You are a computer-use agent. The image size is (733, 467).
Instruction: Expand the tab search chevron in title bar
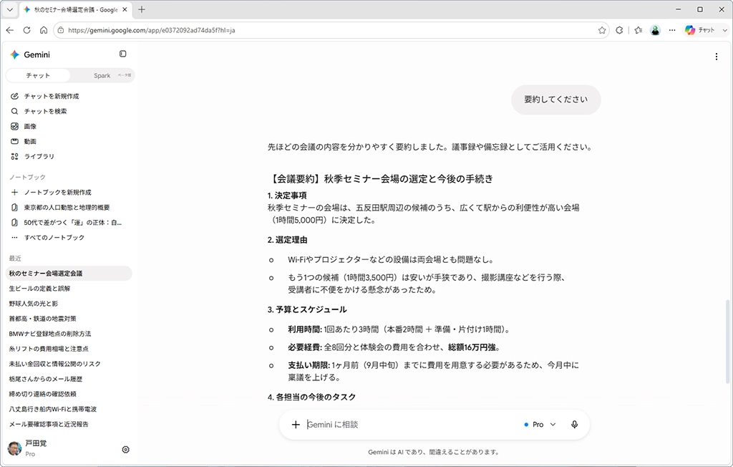(9, 9)
